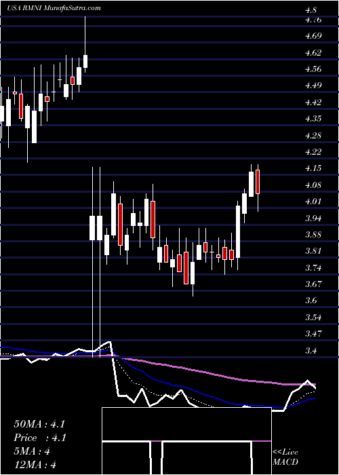Click the last red candlestick near 4.15
339x475 pixels.
pyautogui.click(x=258, y=188)
